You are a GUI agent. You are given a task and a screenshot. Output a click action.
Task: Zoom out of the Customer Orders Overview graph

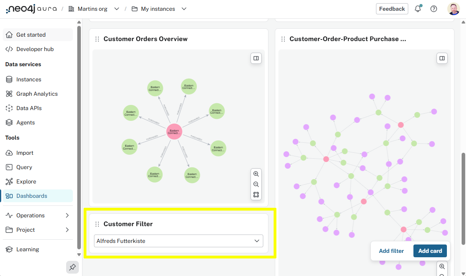point(256,184)
